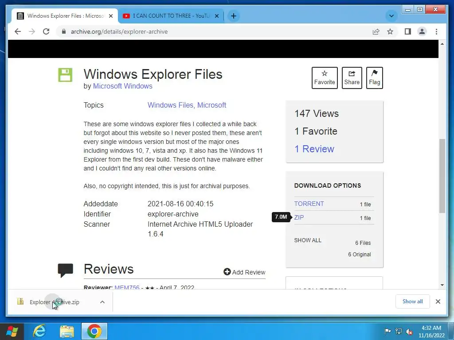Image resolution: width=454 pixels, height=340 pixels.
Task: Click the page vertical scrollbar thumb
Action: [442, 176]
